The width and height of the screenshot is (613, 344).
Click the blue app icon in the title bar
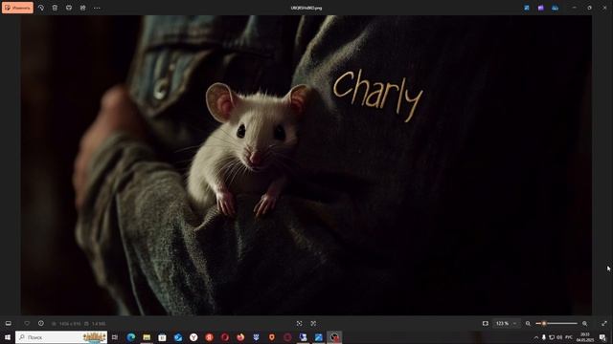coord(527,8)
